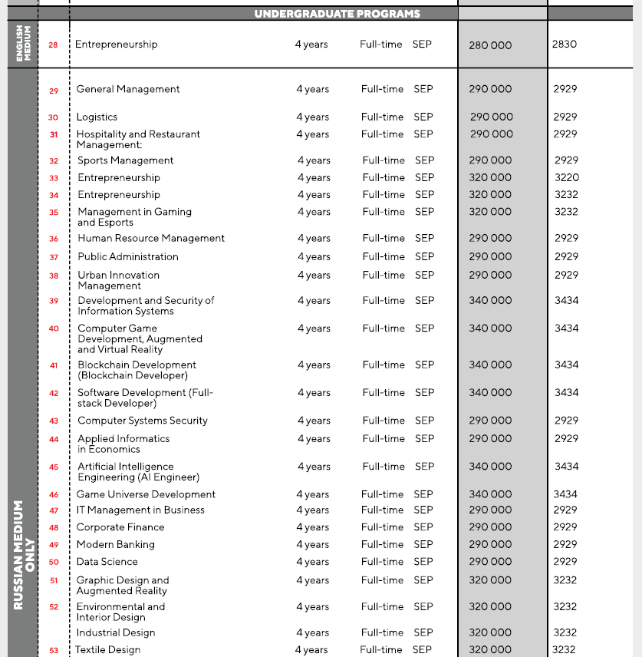
Task: Click 340 000 fee for AI Engineer program
Action: click(x=490, y=467)
